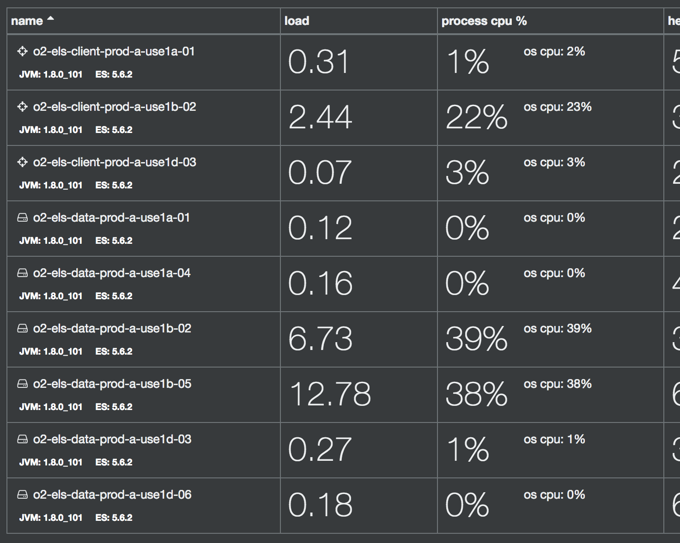Click the 39% process cpu value
The width and height of the screenshot is (680, 543).
coord(476,339)
